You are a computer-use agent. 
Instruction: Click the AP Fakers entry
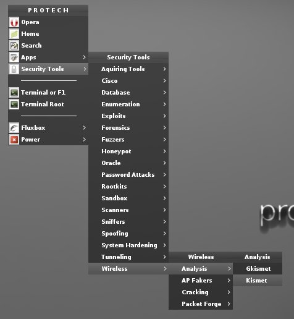coord(201,281)
